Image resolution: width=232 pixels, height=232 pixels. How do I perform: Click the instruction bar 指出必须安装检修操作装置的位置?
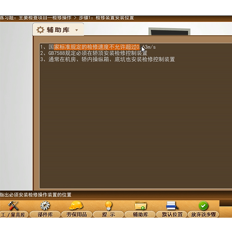[36, 194]
